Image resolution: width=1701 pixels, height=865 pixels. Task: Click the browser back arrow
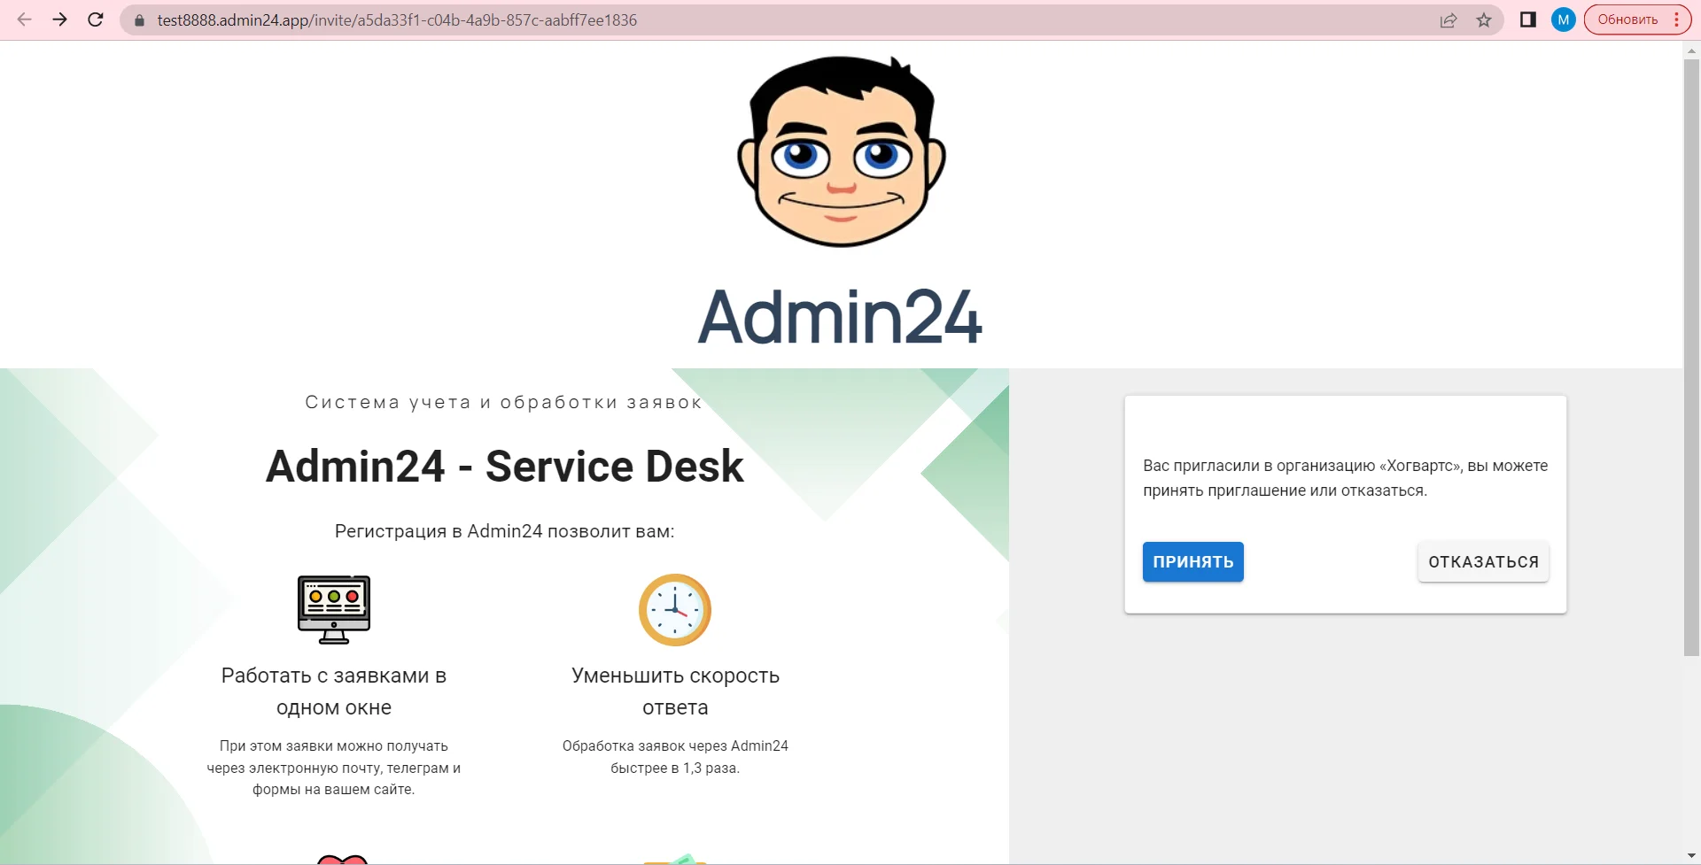pos(25,19)
